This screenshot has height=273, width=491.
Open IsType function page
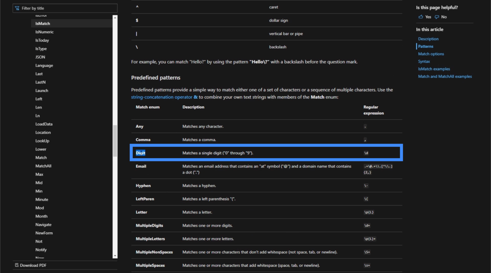41,49
